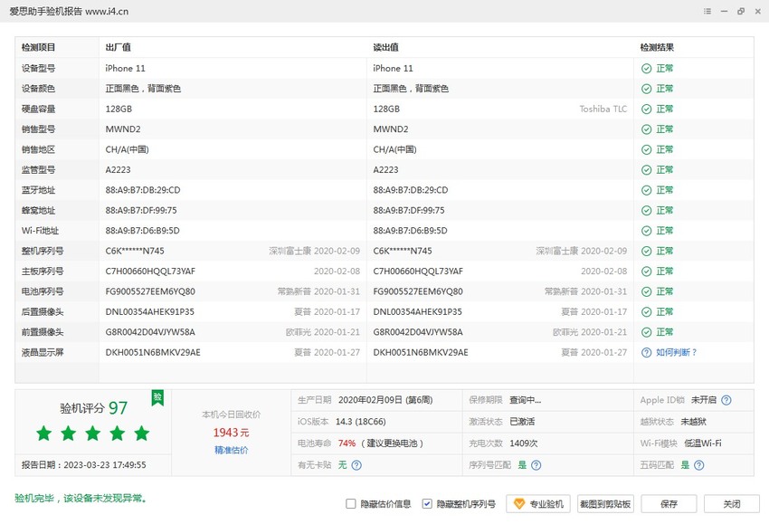Click read front camera serial G8R0042D04VJYW58A
Image resolution: width=769 pixels, height=524 pixels.
[418, 332]
